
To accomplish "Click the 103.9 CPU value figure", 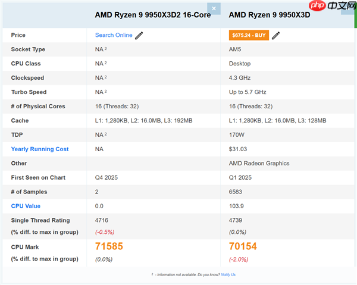I will [x=236, y=206].
